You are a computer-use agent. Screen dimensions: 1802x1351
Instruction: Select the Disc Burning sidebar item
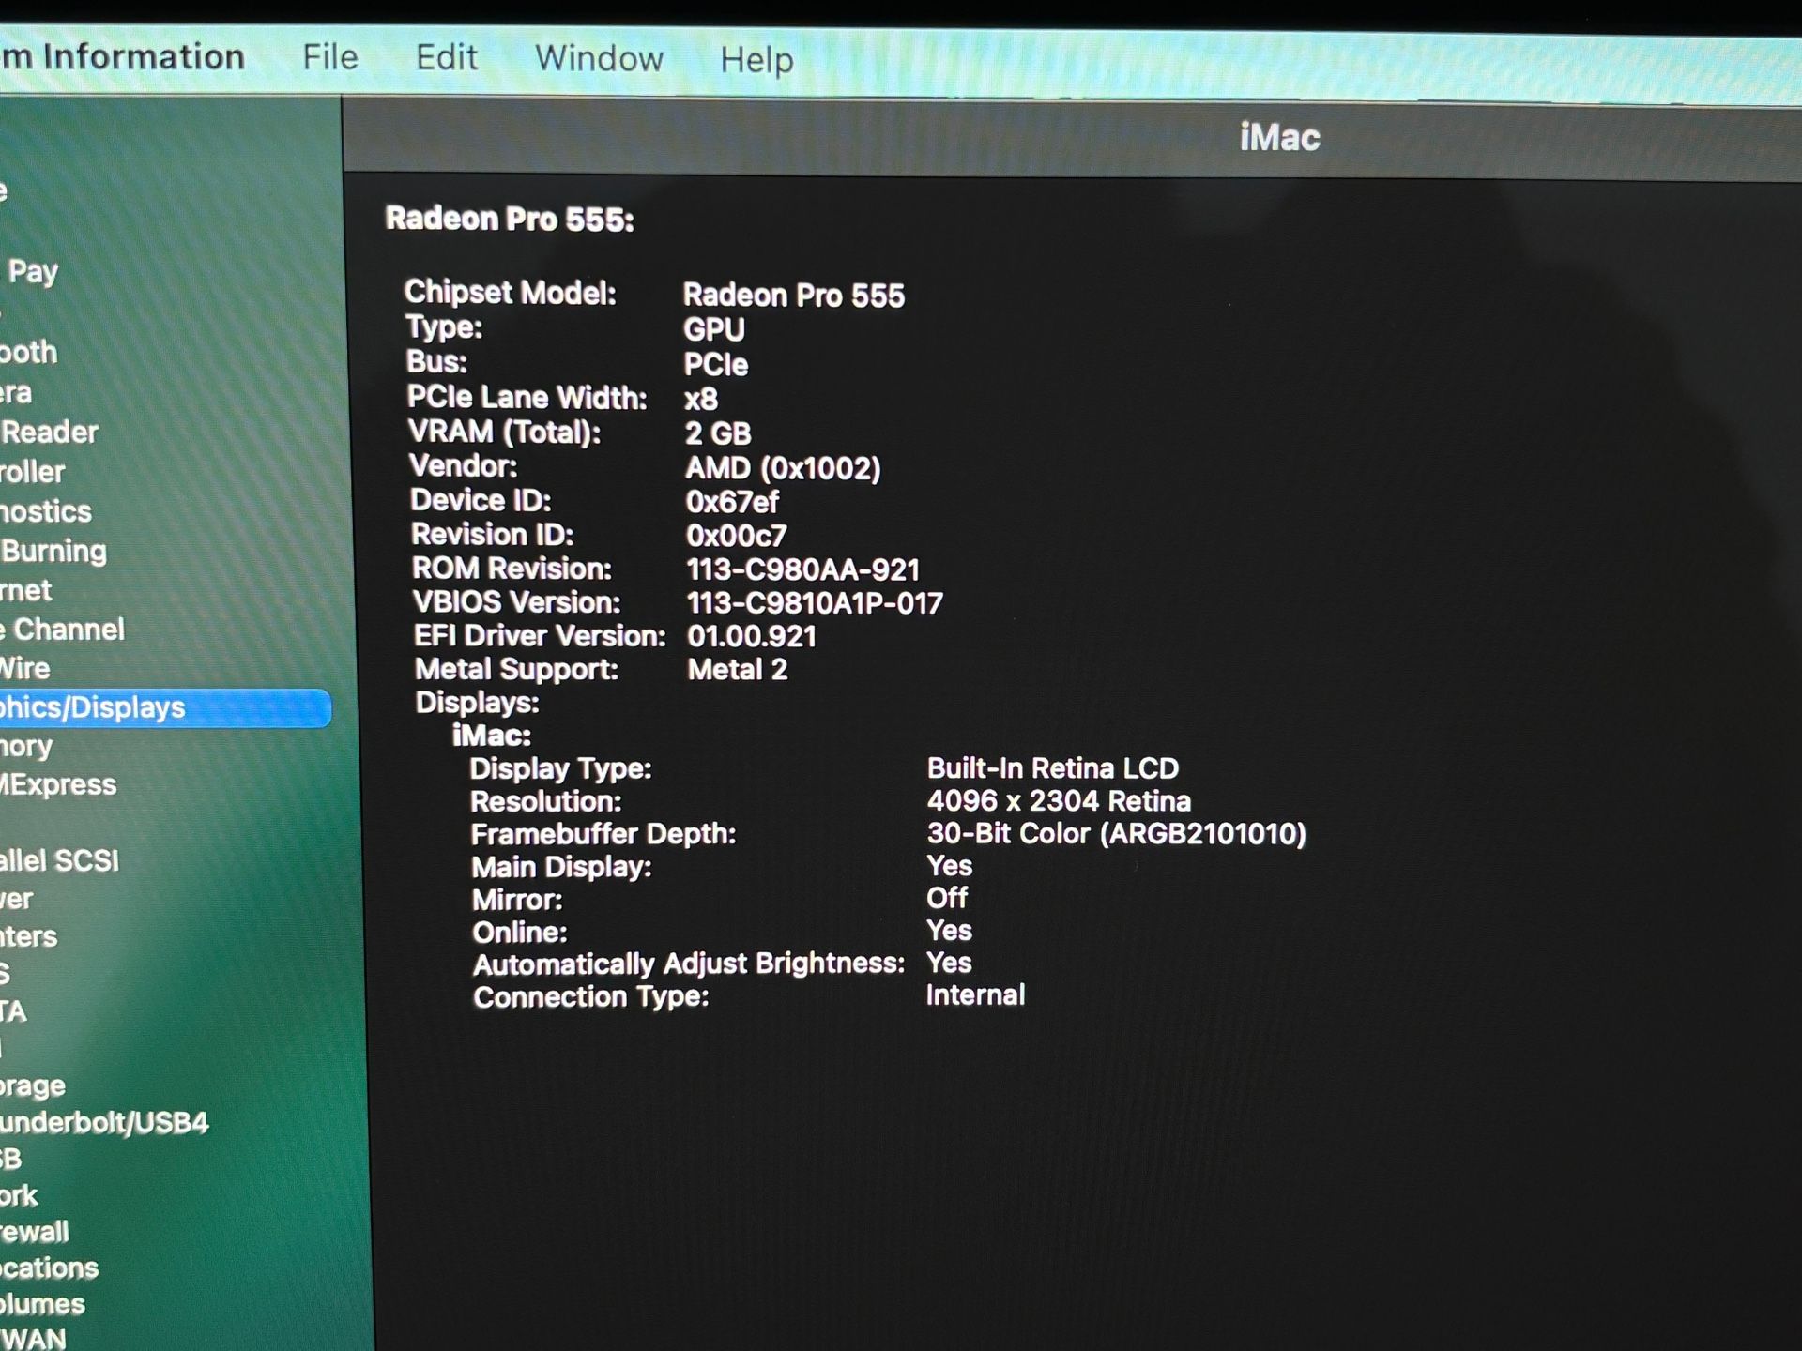(x=53, y=551)
